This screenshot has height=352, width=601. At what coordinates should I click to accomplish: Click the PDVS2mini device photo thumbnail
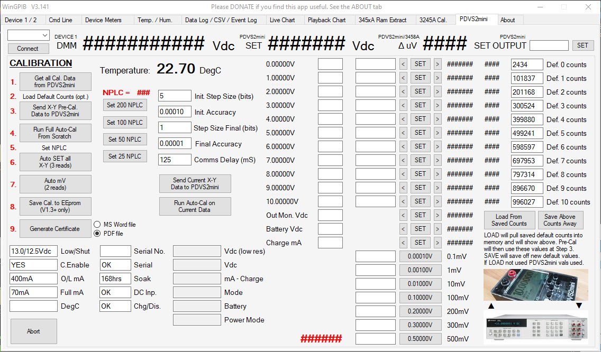pos(535,285)
